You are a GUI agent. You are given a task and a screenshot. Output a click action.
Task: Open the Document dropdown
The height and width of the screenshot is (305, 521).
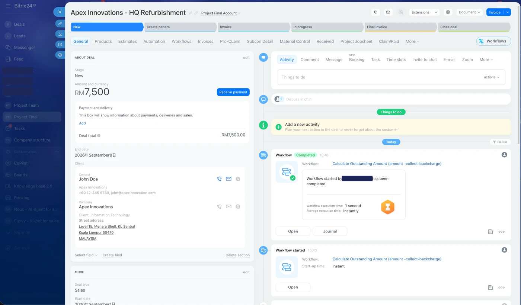click(x=470, y=12)
